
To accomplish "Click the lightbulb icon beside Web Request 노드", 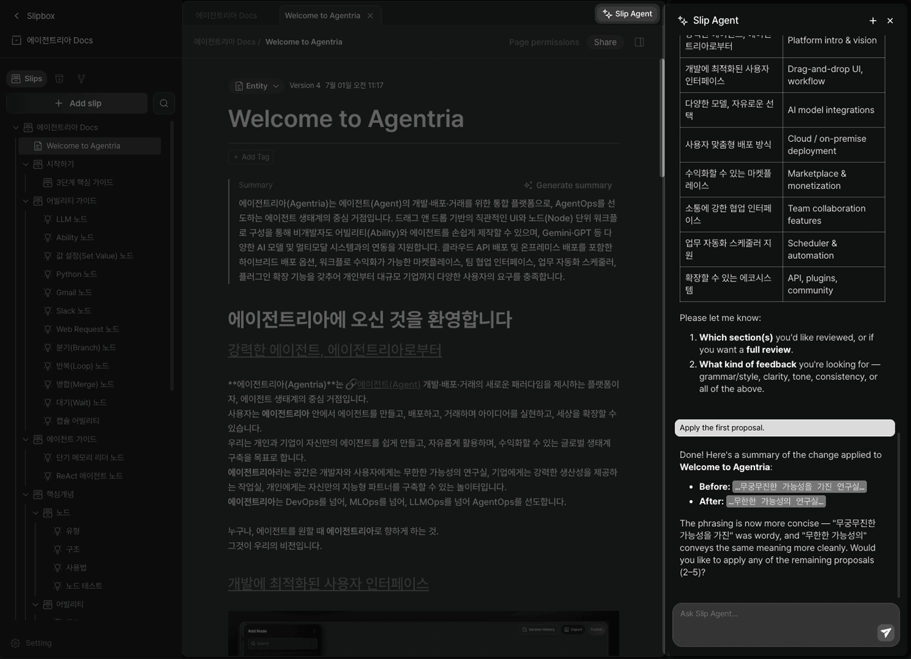I will 48,329.
